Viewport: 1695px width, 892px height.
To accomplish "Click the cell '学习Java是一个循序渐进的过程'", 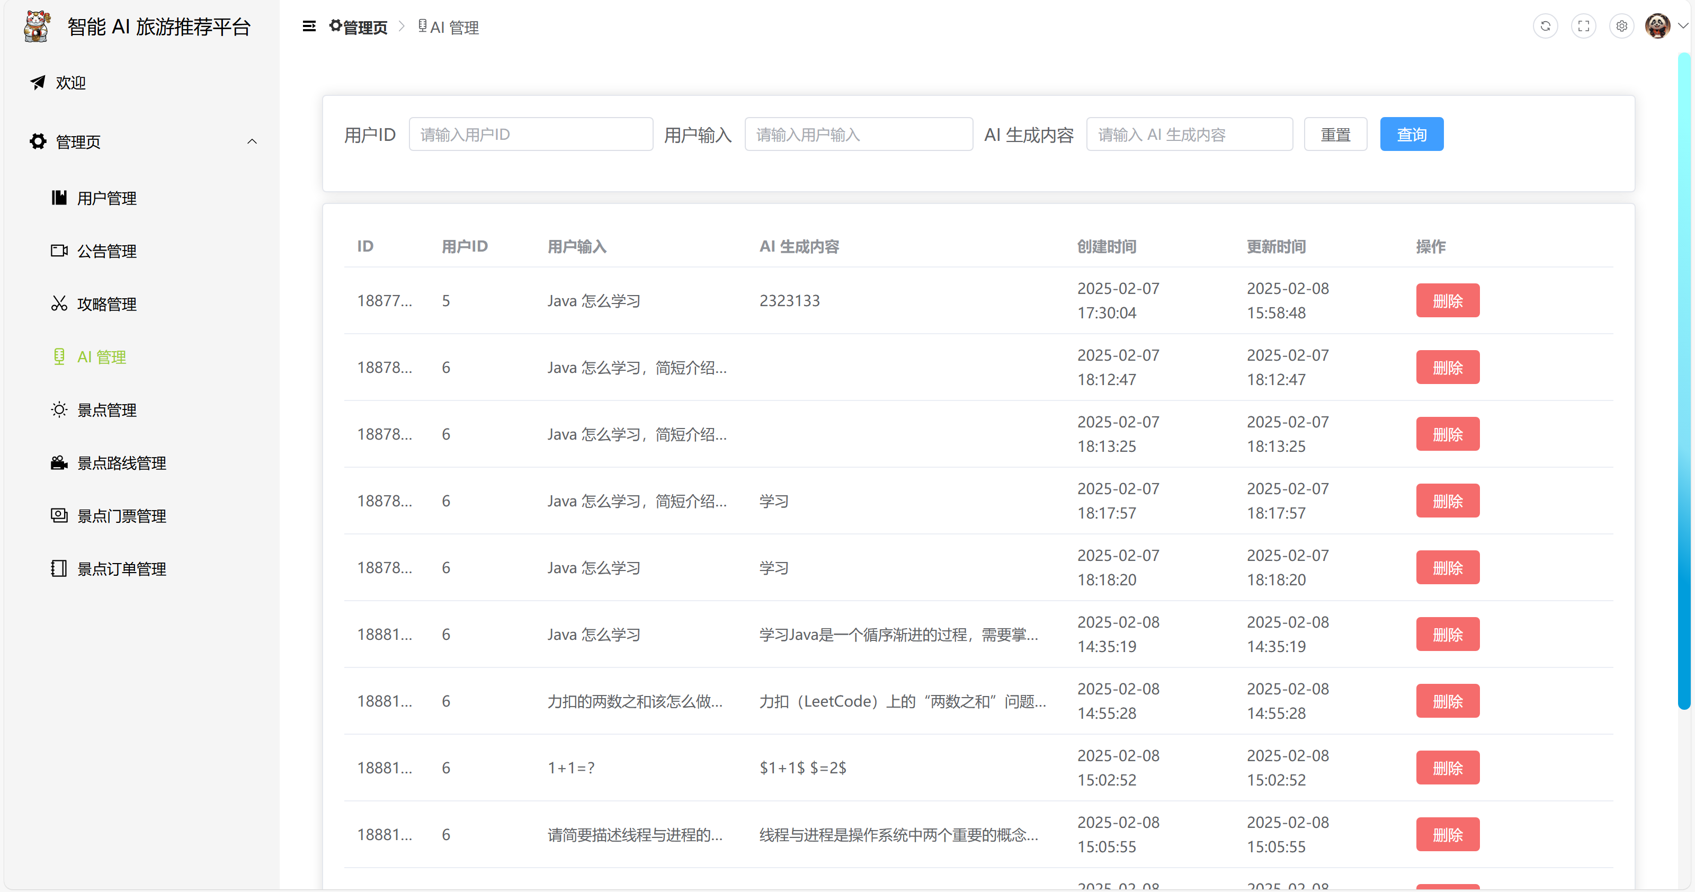I will [x=898, y=634].
